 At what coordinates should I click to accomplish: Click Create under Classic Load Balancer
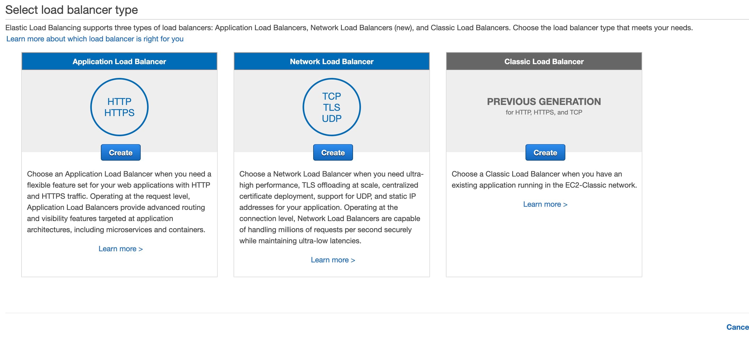tap(545, 152)
